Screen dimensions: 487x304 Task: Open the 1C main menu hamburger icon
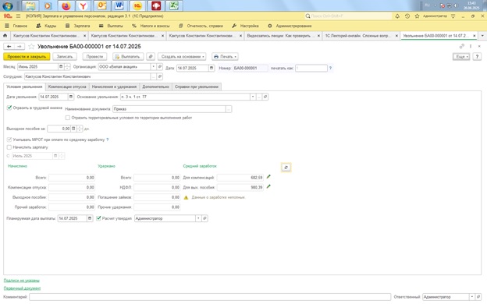tap(18, 16)
